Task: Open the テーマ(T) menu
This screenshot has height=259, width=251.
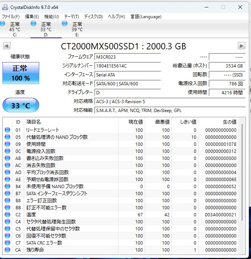Action: click(71, 17)
